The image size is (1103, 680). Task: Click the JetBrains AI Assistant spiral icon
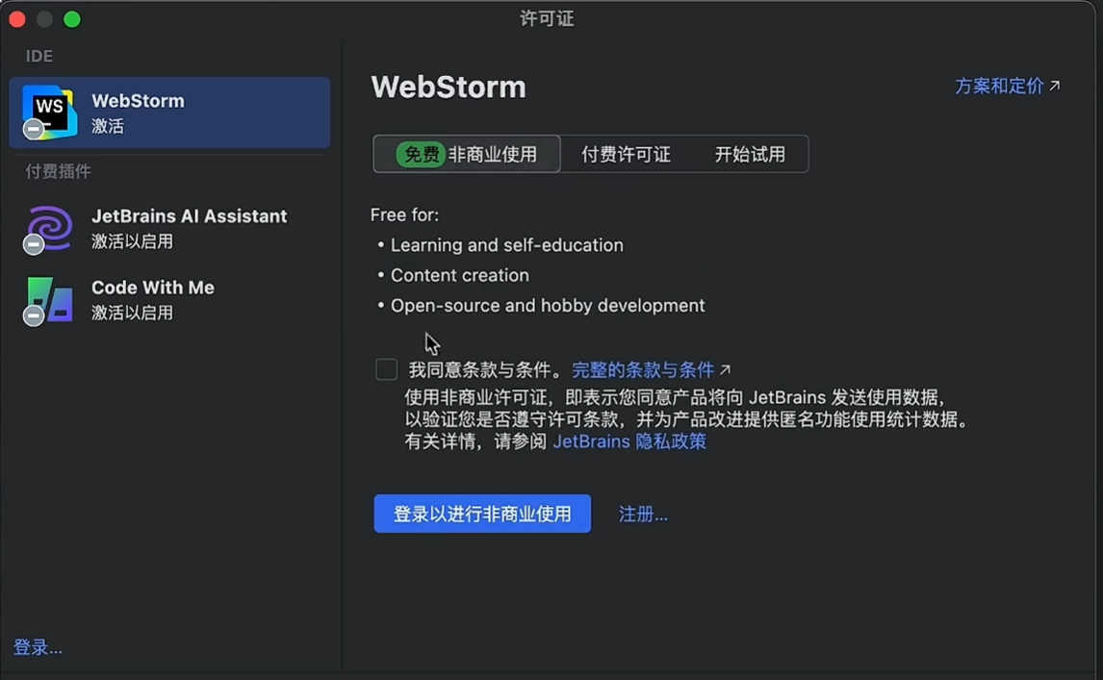pyautogui.click(x=49, y=227)
